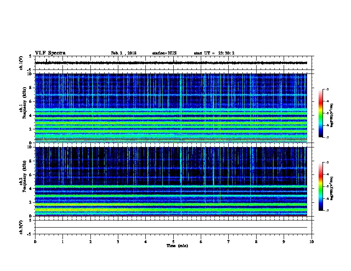Click the ch.2 "Frequency (kHz)" axis label

25,176
